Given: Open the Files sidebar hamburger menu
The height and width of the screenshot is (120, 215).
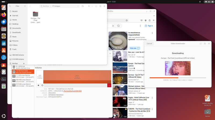Looking at the screenshot, I should pos(25,6).
